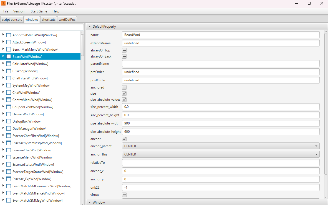The width and height of the screenshot is (328, 205).
Task: Switch to the shortcuts tab
Action: pos(49,19)
